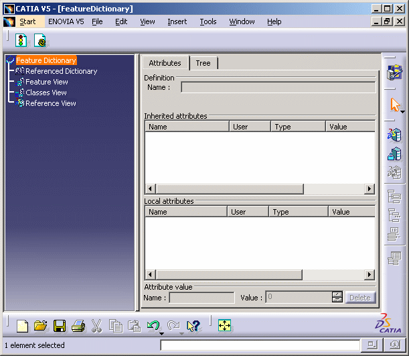Click Local attributes Value column header
The width and height of the screenshot is (409, 356).
click(351, 212)
